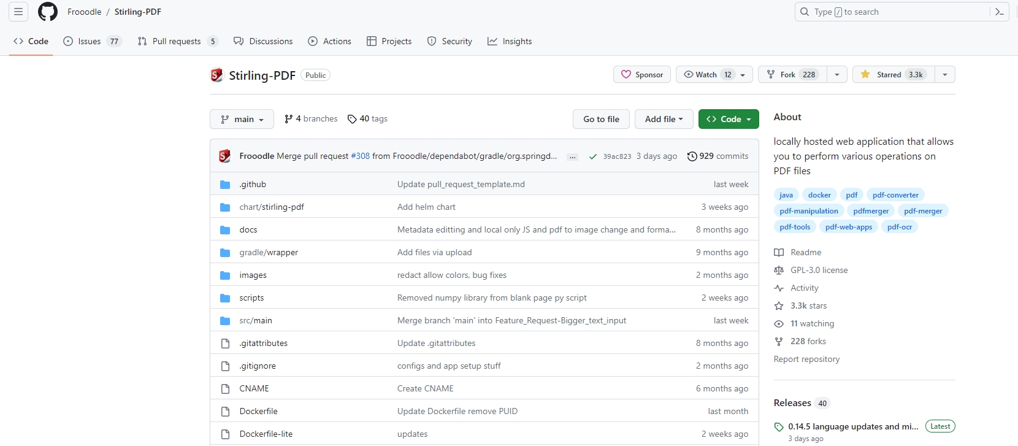Open the Fork options dropdown arrow

837,75
